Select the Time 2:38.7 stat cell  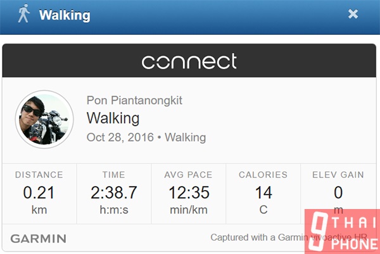(114, 193)
